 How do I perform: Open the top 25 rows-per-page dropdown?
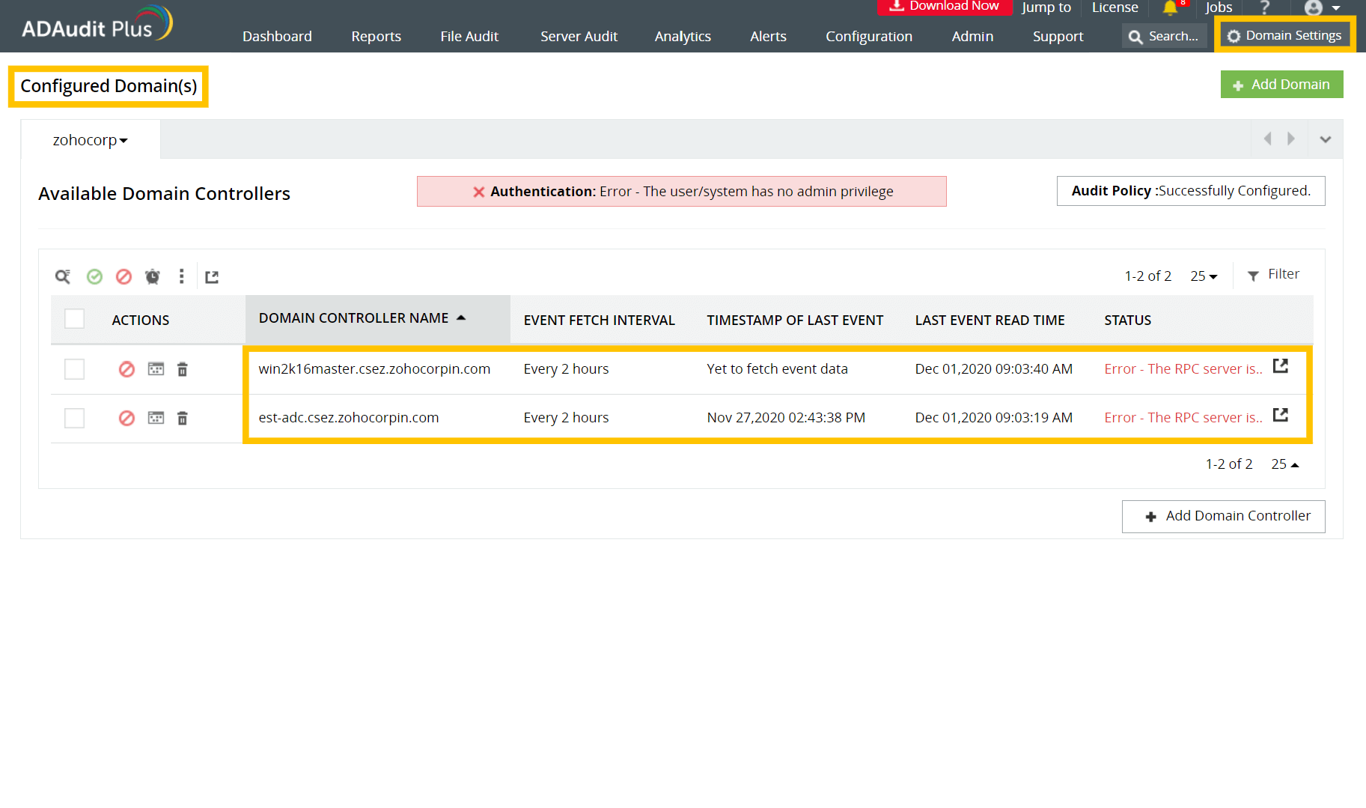tap(1204, 276)
